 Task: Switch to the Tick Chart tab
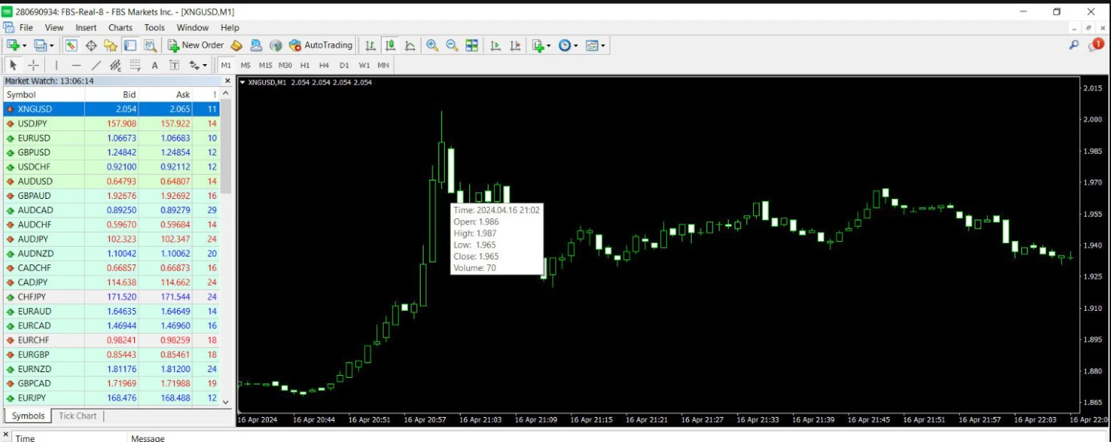click(x=77, y=416)
